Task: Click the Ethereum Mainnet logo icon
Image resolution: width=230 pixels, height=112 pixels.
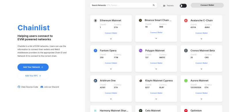Action: point(95,20)
